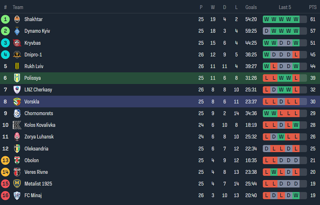Image resolution: width=320 pixels, height=205 pixels.
Task: Select the Dnipro-1 team badge
Action: coord(17,55)
